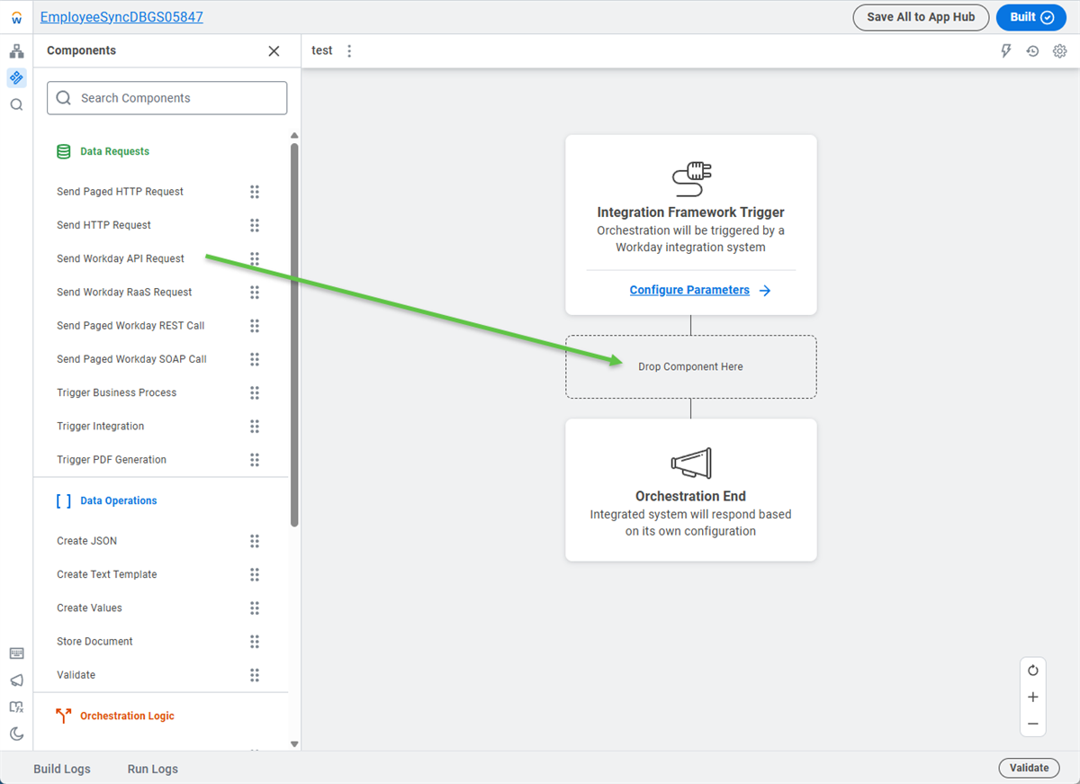Select Trigger Integration component
Image resolution: width=1080 pixels, height=784 pixels.
pos(100,427)
